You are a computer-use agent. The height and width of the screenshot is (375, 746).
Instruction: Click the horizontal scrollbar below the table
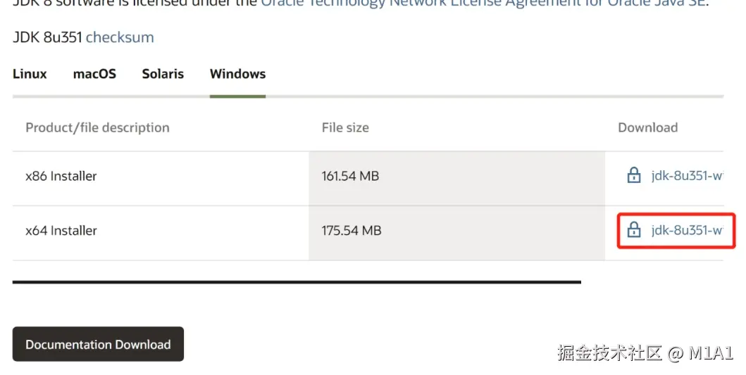[296, 282]
